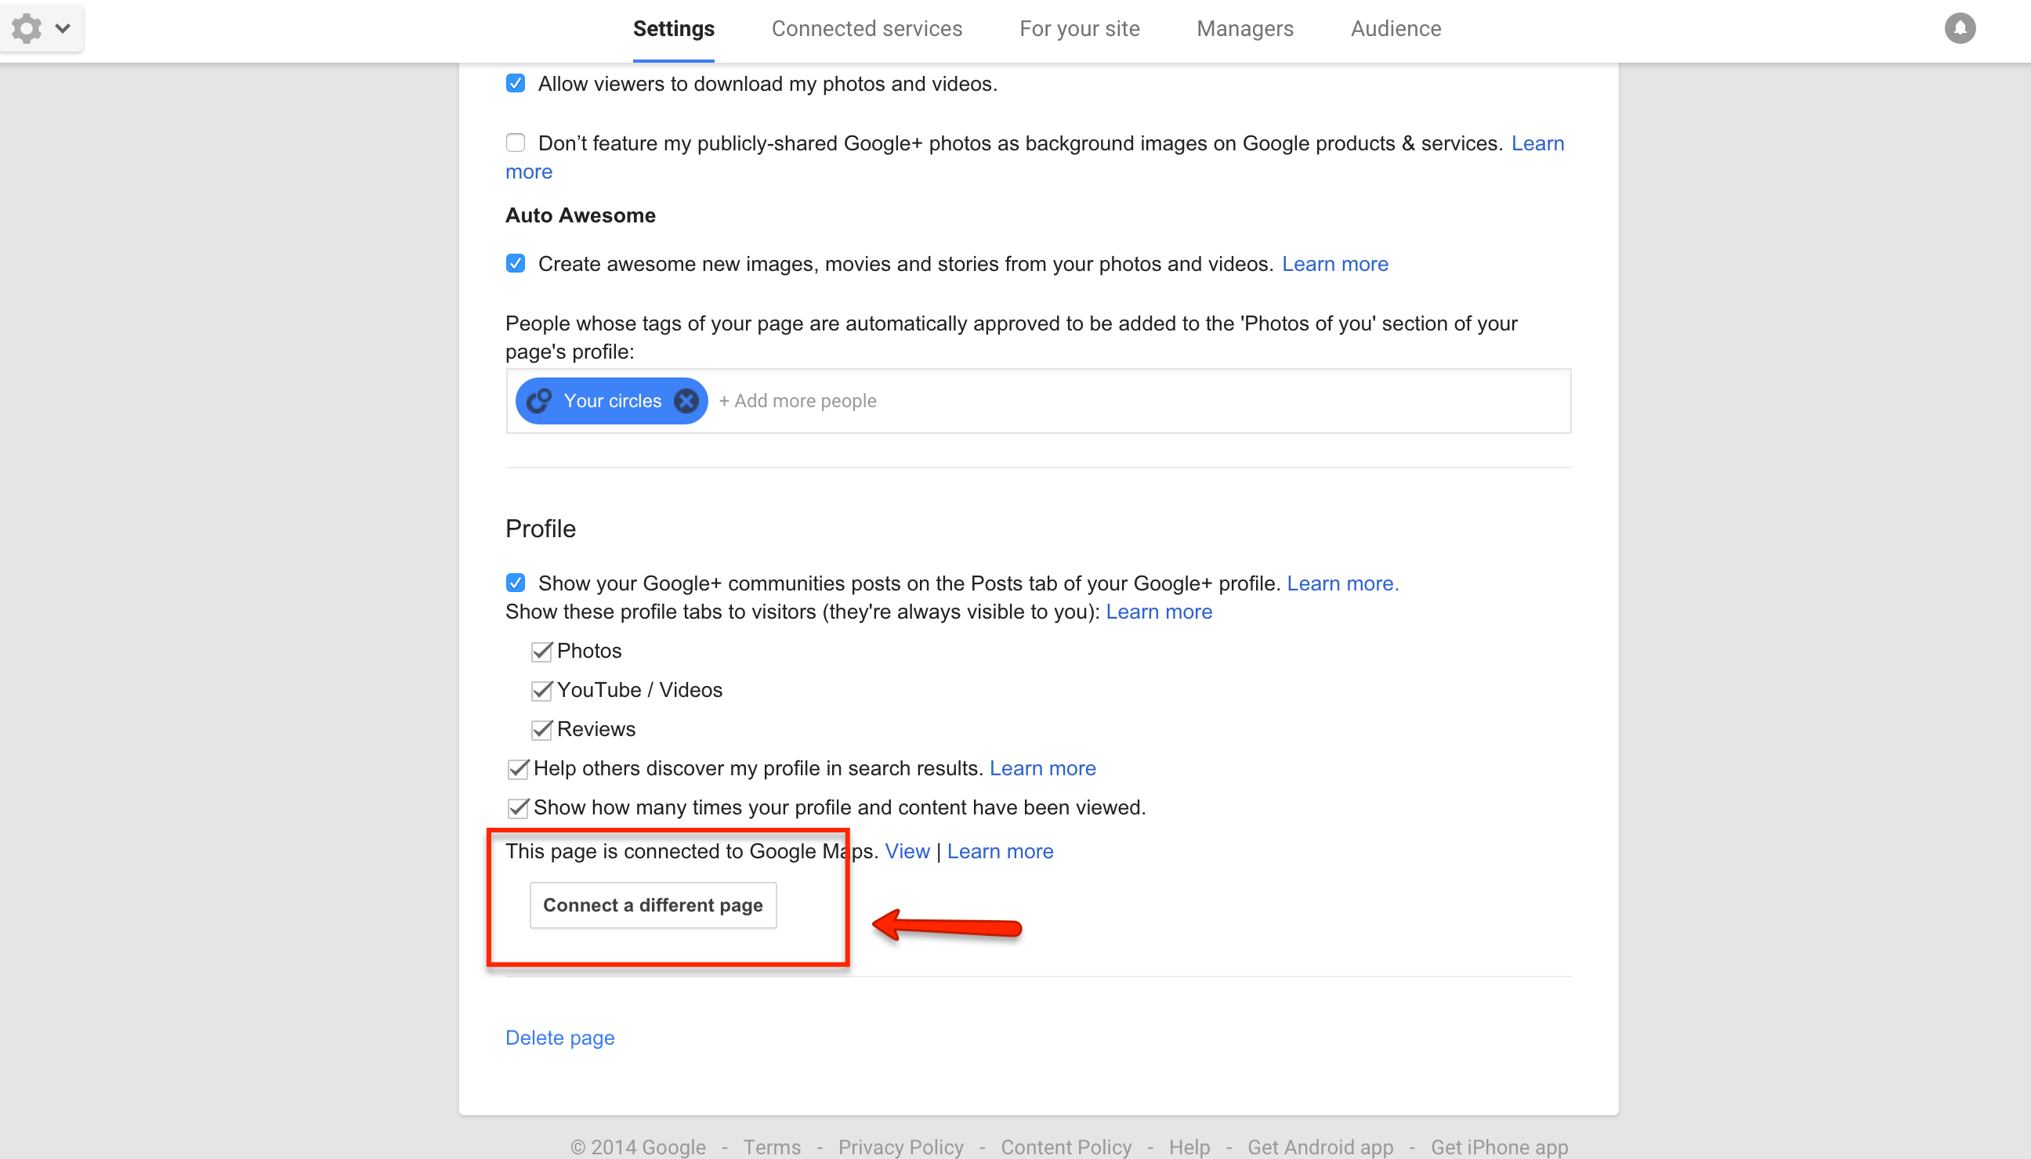Image resolution: width=2031 pixels, height=1159 pixels.
Task: Uncheck the Photos profile tab checkbox
Action: 541,651
